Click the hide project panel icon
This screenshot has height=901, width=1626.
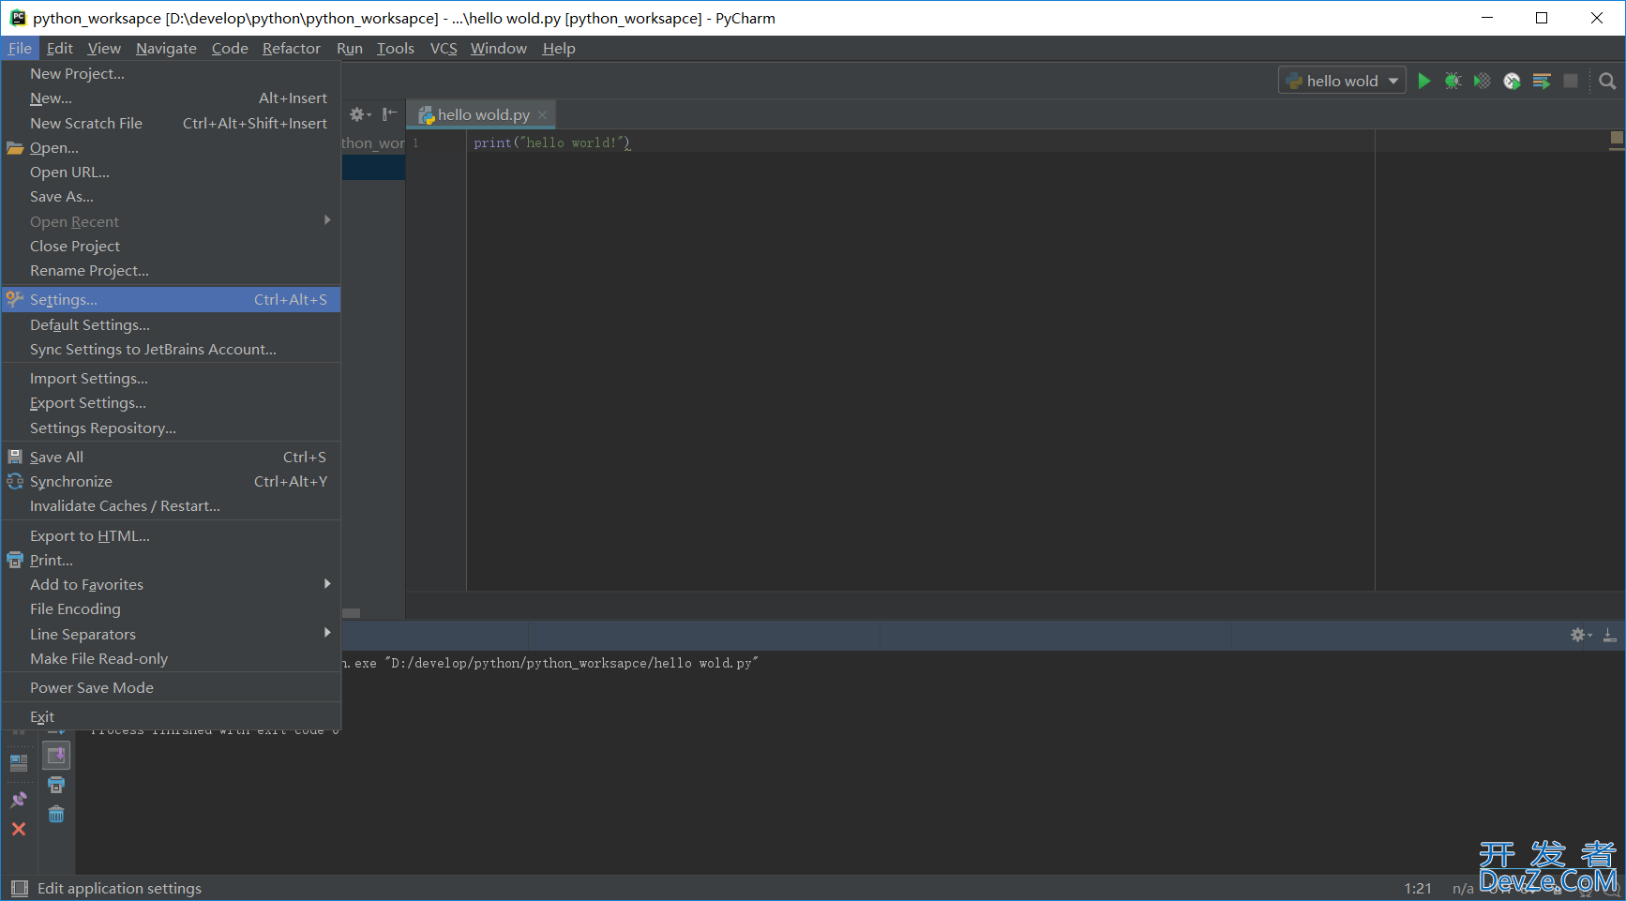pyautogui.click(x=389, y=114)
